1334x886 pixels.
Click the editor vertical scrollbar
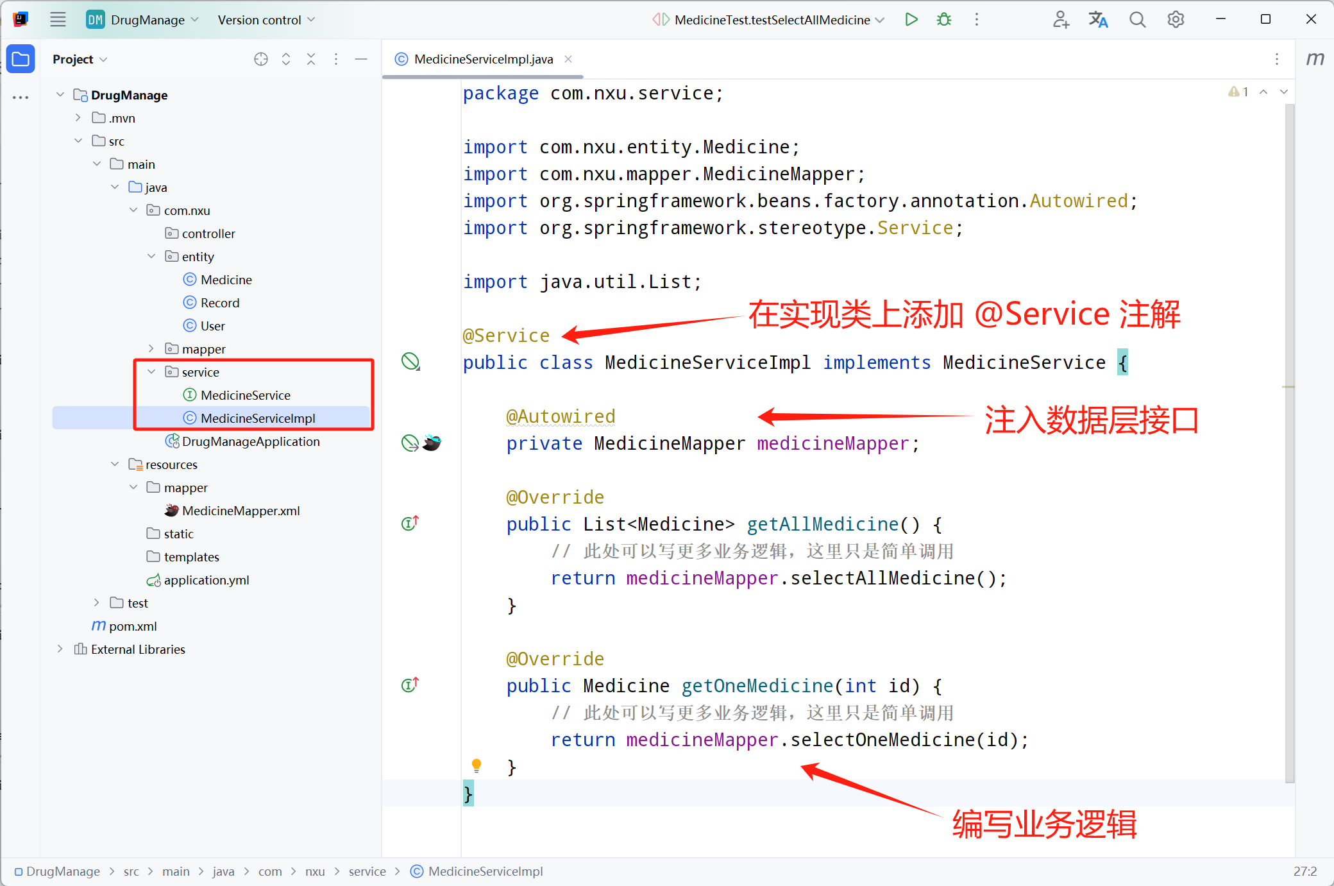click(x=1290, y=449)
